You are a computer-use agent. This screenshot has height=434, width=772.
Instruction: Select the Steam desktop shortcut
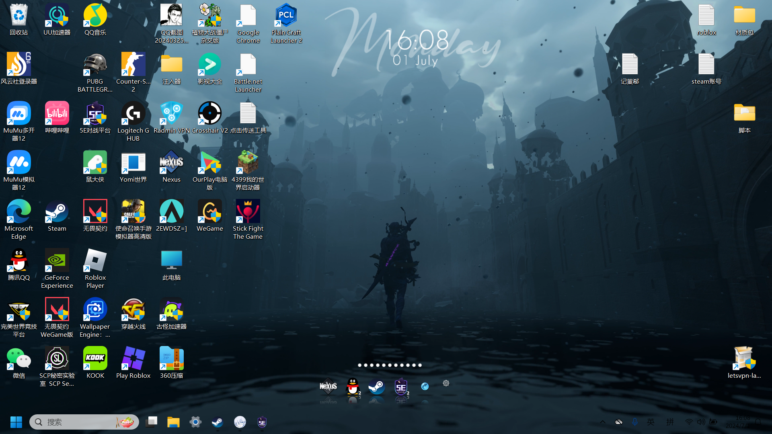[57, 215]
